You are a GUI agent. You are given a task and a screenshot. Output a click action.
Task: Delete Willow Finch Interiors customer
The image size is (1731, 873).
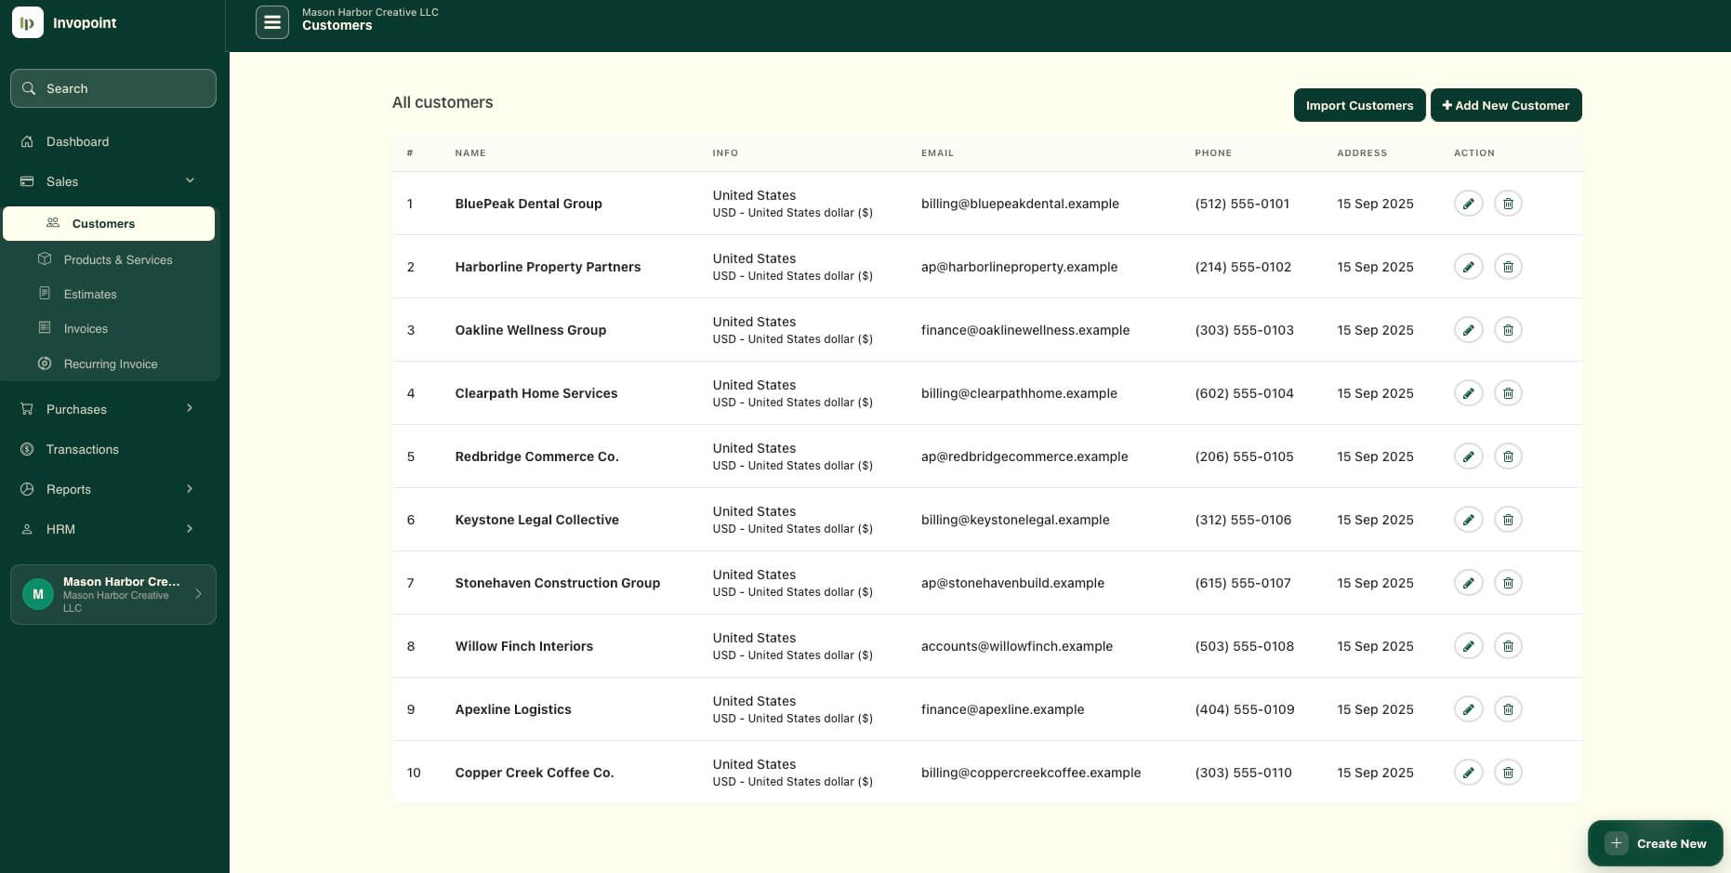(1508, 646)
